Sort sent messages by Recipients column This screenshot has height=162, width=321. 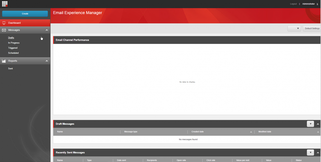[x=152, y=160]
